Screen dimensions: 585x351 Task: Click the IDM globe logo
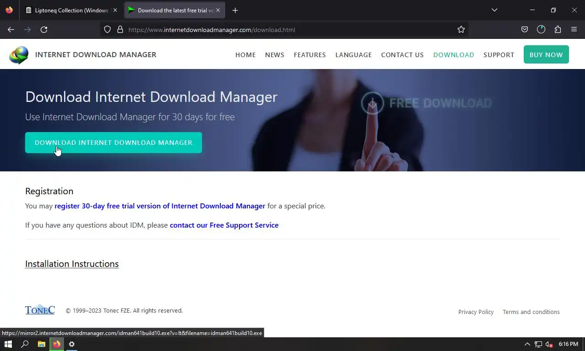19,55
